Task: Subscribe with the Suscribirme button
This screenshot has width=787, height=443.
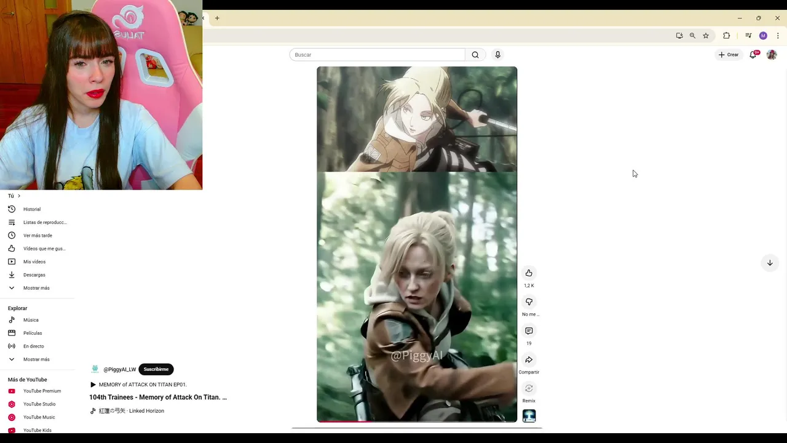Action: click(x=156, y=369)
